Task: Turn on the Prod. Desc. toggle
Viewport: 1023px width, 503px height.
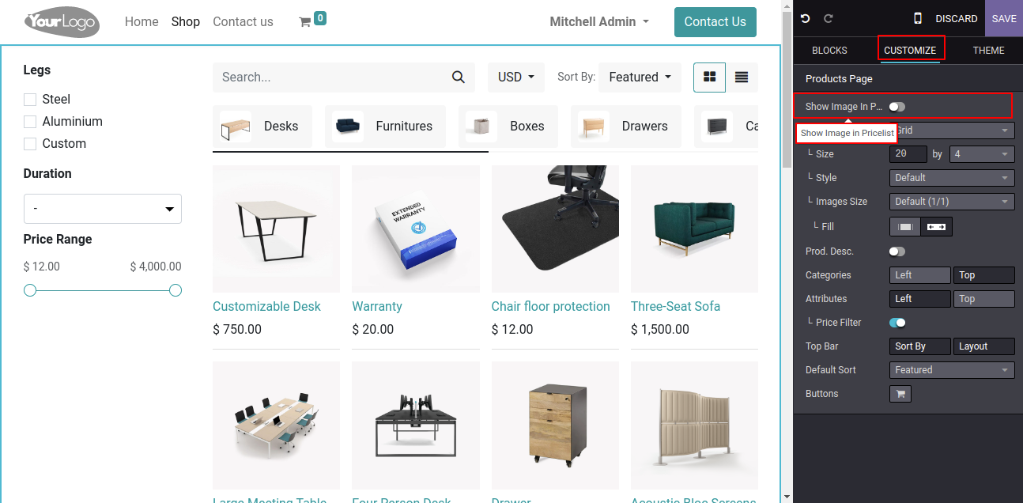Action: (897, 251)
